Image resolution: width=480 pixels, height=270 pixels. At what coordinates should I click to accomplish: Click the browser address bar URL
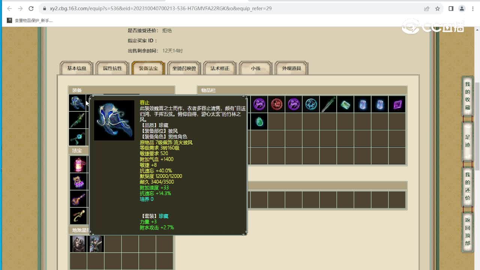point(161,8)
